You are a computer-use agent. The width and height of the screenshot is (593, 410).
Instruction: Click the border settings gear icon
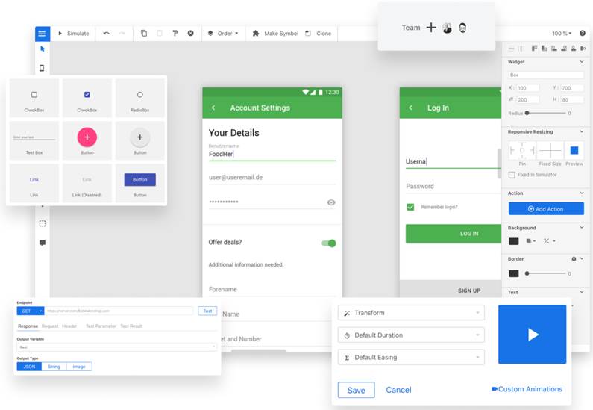[574, 259]
